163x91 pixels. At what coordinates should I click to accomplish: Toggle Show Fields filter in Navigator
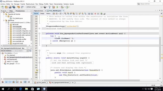pos(6,82)
